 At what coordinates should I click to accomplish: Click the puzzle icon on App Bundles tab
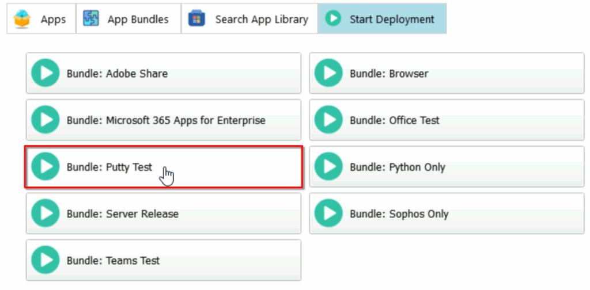[91, 18]
